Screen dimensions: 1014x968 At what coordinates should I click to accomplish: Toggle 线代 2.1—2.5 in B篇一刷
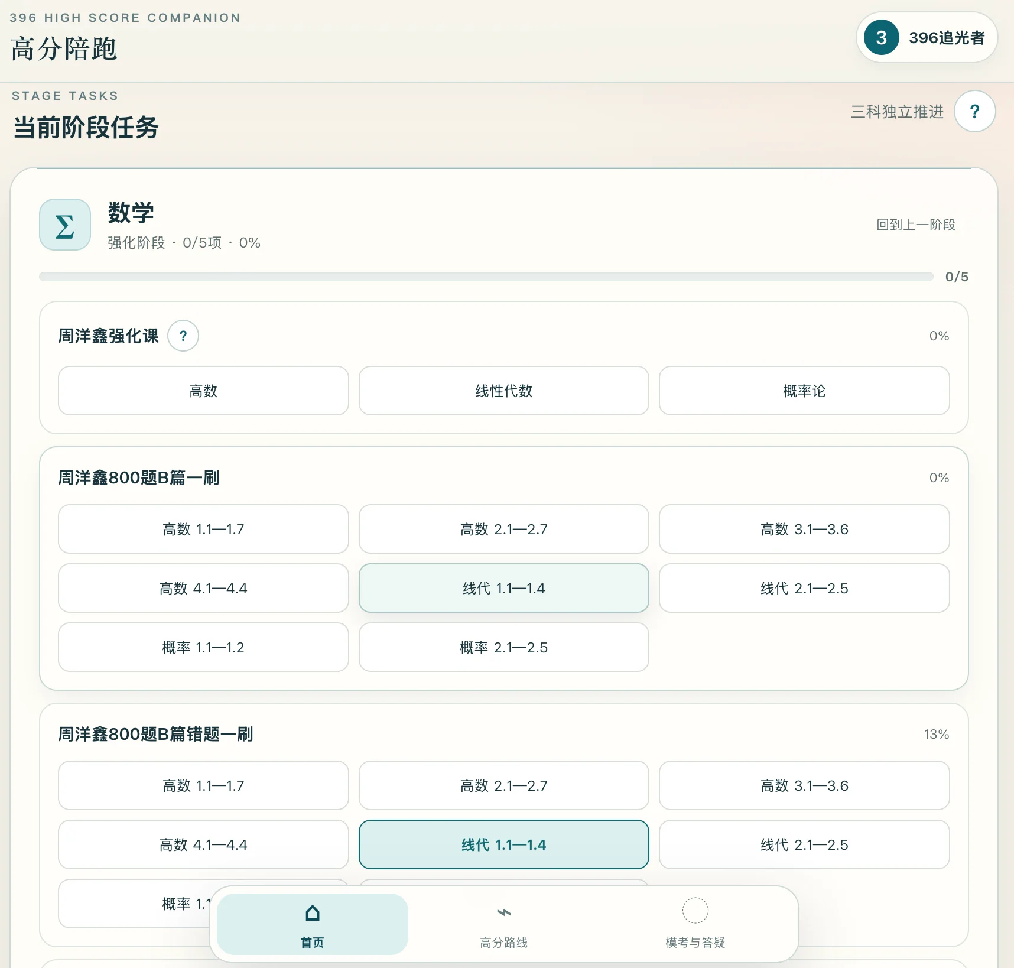(x=804, y=588)
